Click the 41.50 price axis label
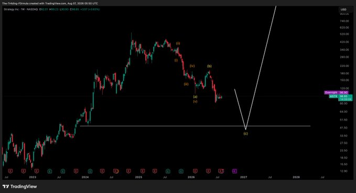The height and width of the screenshot is (193, 356). coord(344,128)
